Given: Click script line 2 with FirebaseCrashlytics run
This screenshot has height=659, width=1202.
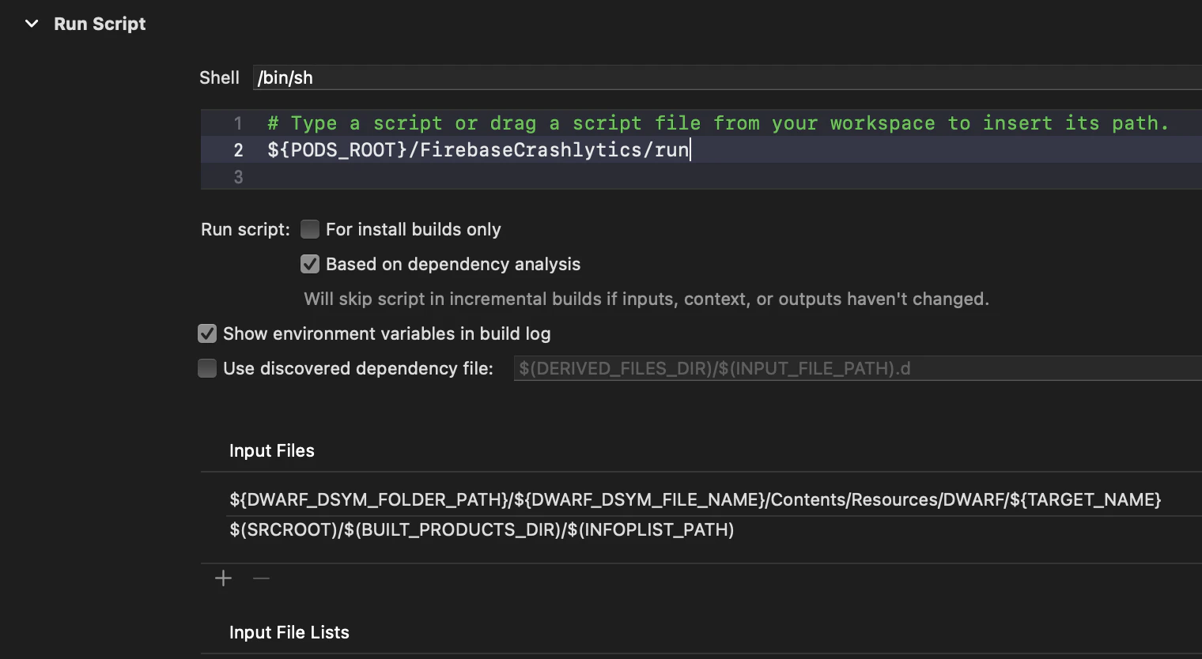Looking at the screenshot, I should [x=478, y=149].
